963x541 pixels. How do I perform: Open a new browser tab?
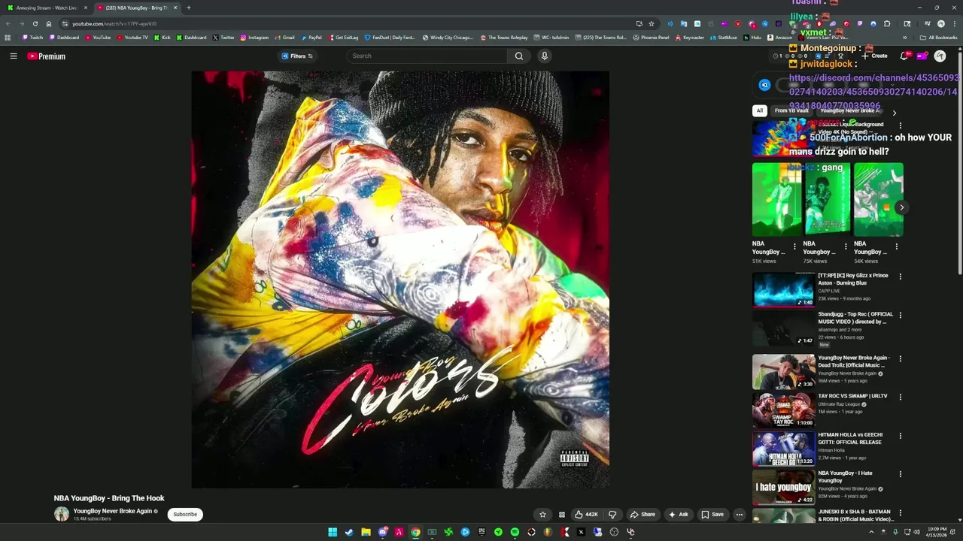[x=188, y=8]
